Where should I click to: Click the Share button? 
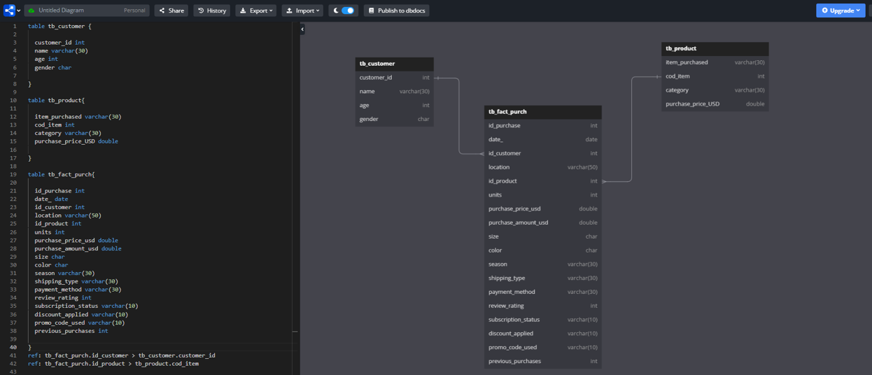tap(171, 10)
